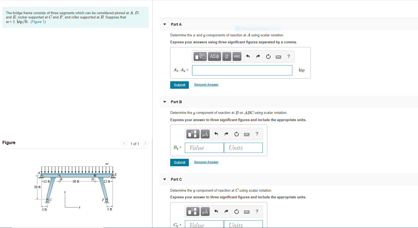Go to next figure
This screenshot has width=418, height=228.
point(145,144)
